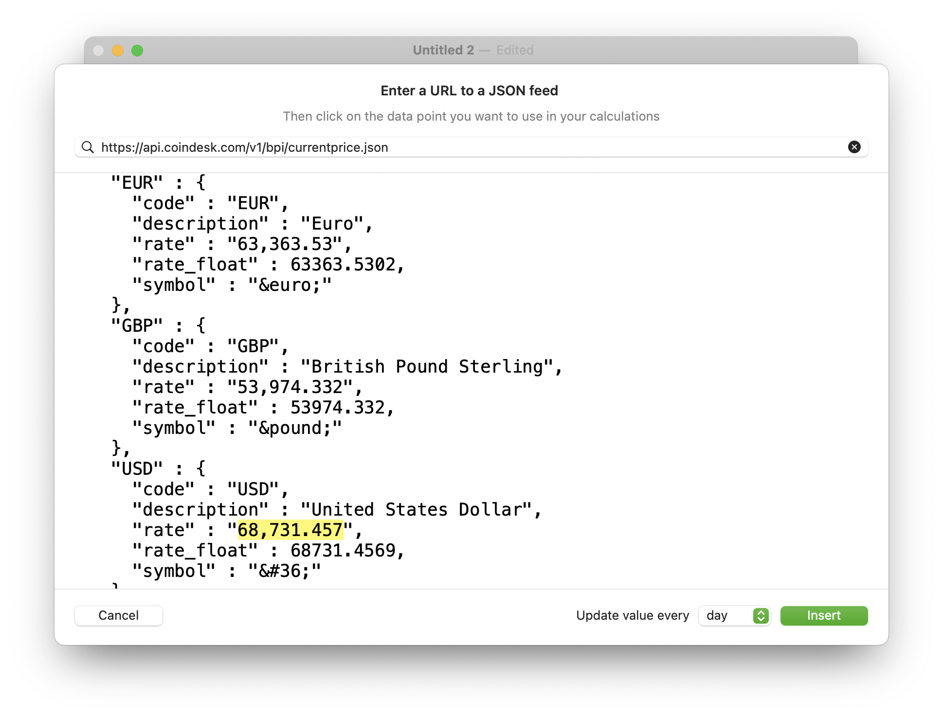Click the search magnifier icon in URL field
The height and width of the screenshot is (717, 943).
pos(88,147)
